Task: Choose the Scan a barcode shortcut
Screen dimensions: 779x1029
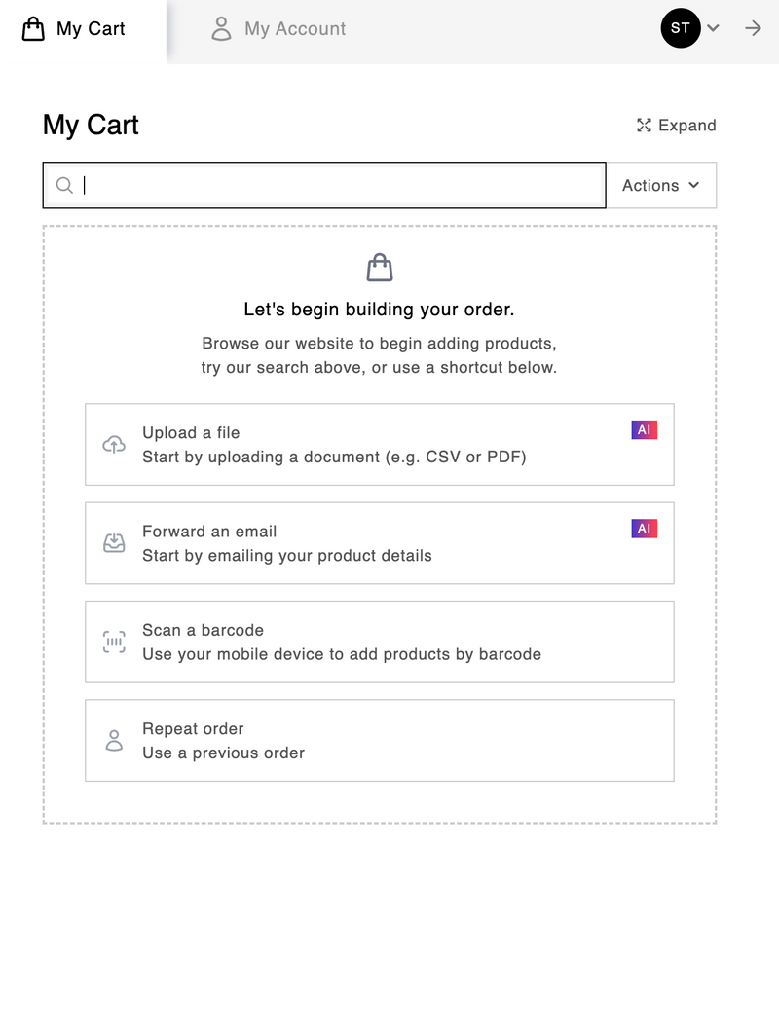Action: pos(380,642)
